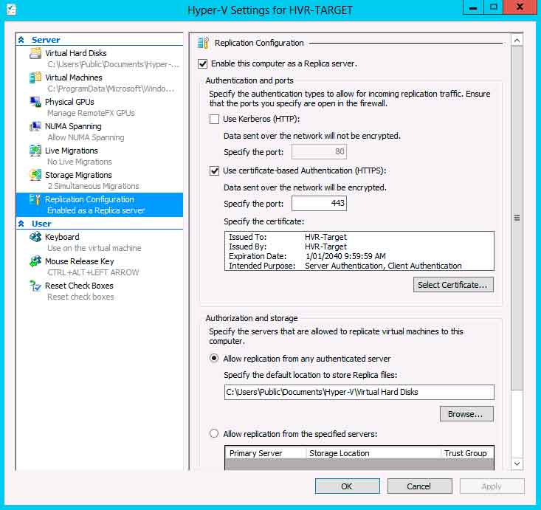This screenshot has width=541, height=510.
Task: Click the certificate details box
Action: [359, 251]
